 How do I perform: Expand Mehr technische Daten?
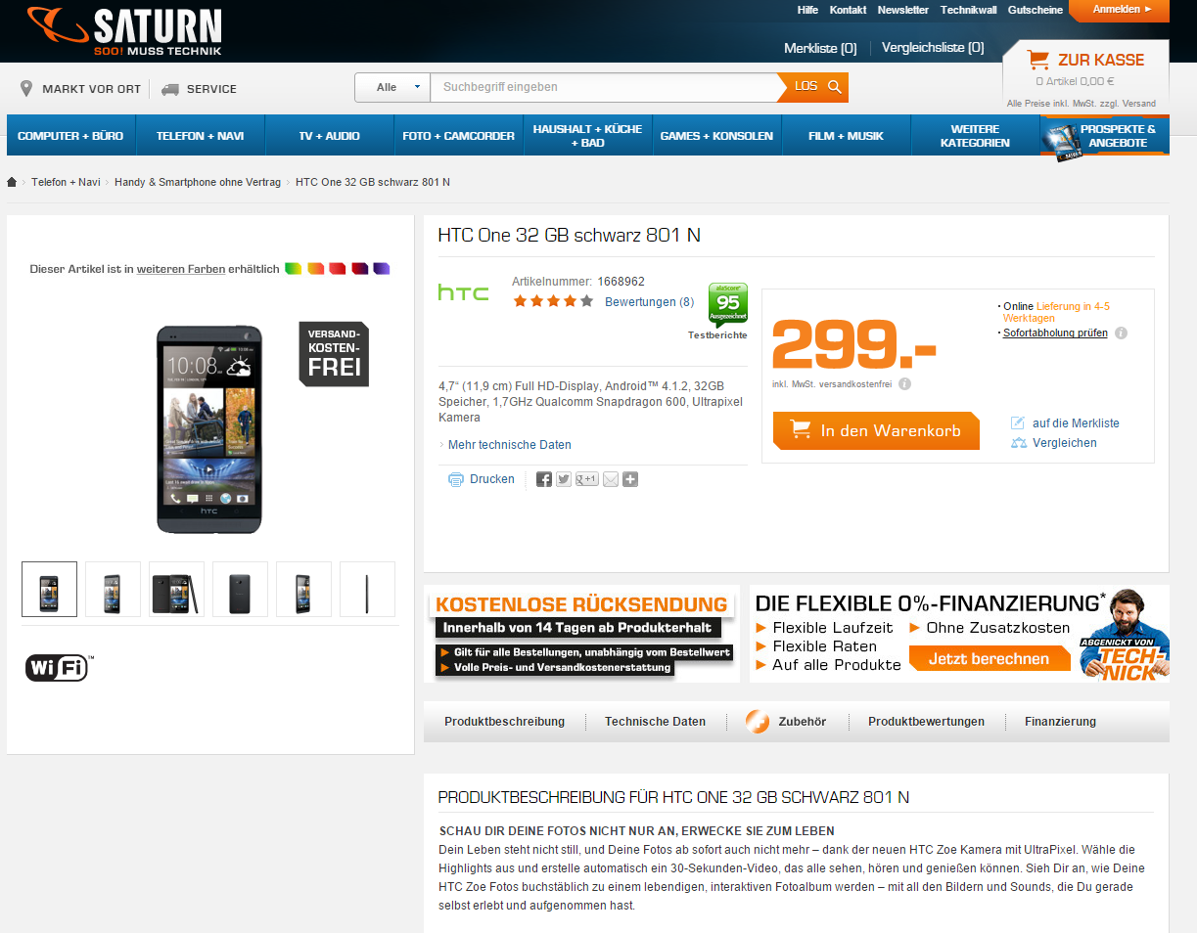click(x=509, y=445)
